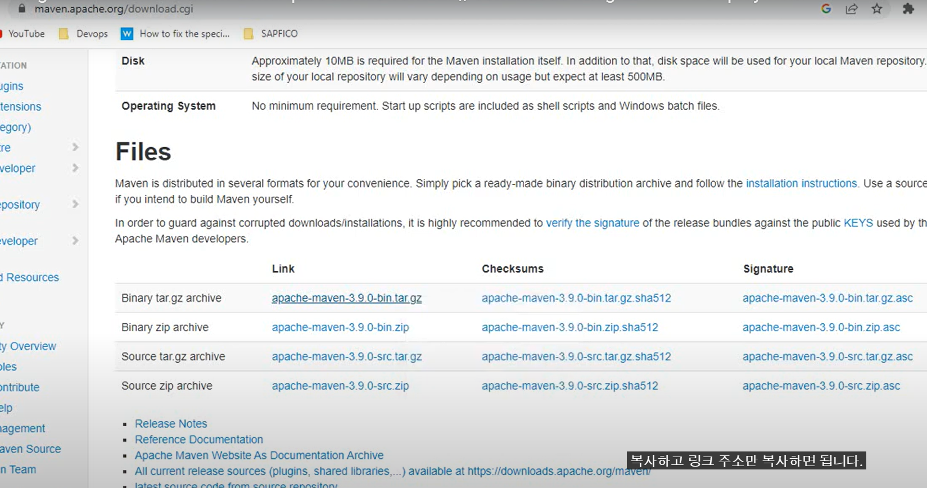927x488 pixels.
Task: Open the browser extensions puzzle icon
Action: [908, 8]
